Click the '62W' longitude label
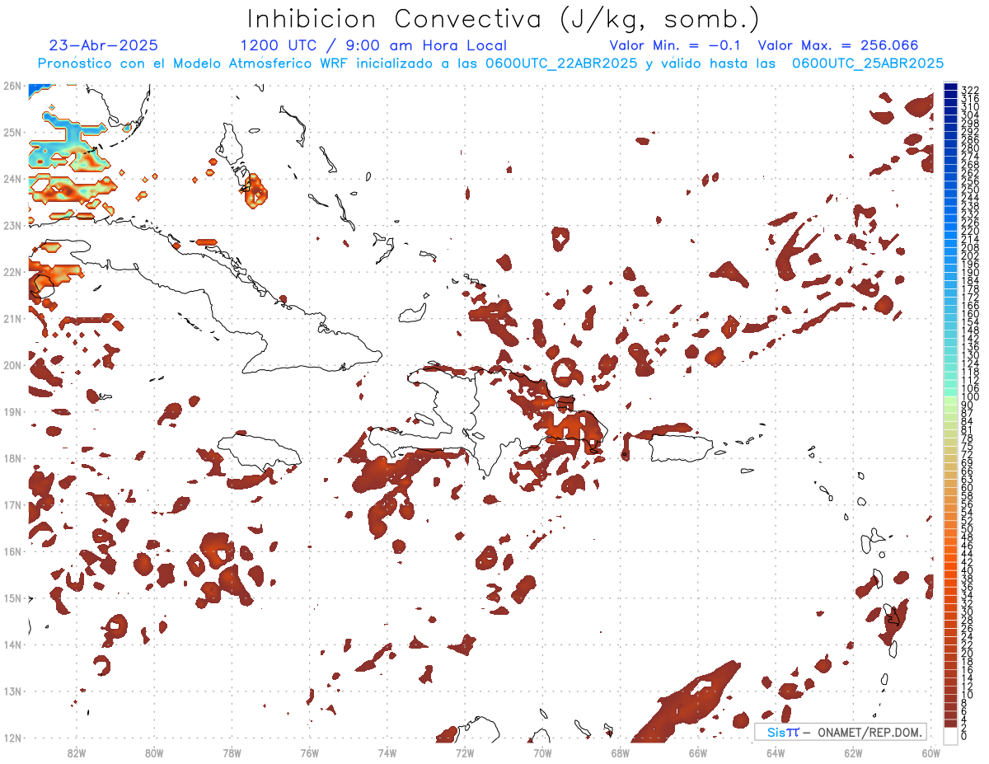Viewport: 989px width, 764px height. [x=853, y=752]
